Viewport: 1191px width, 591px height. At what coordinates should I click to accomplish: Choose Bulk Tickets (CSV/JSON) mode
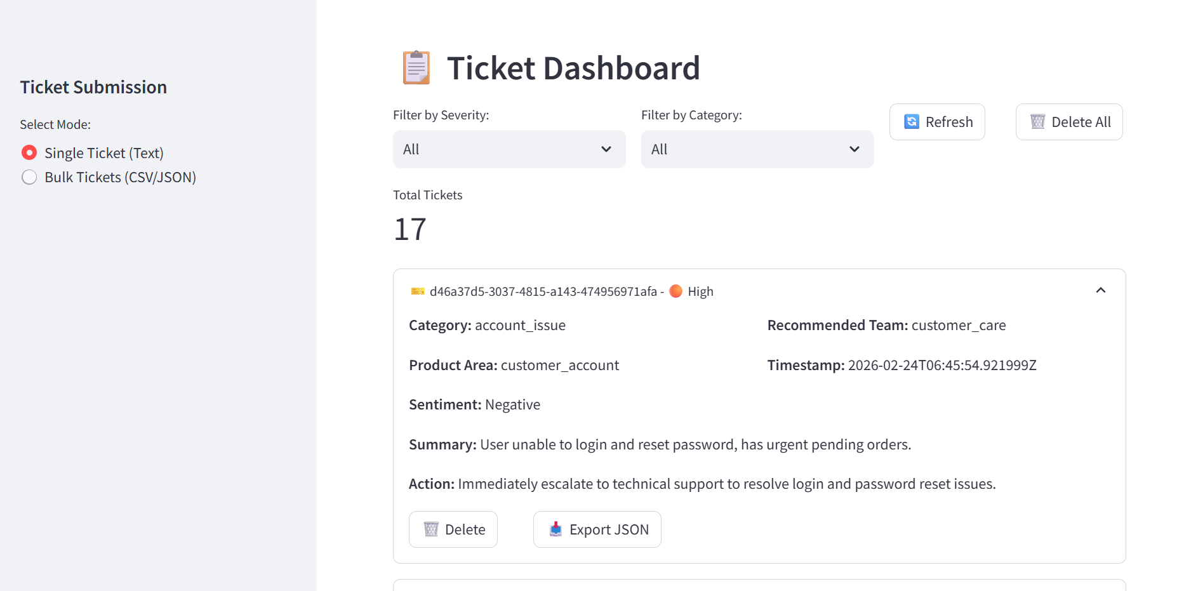click(x=29, y=177)
